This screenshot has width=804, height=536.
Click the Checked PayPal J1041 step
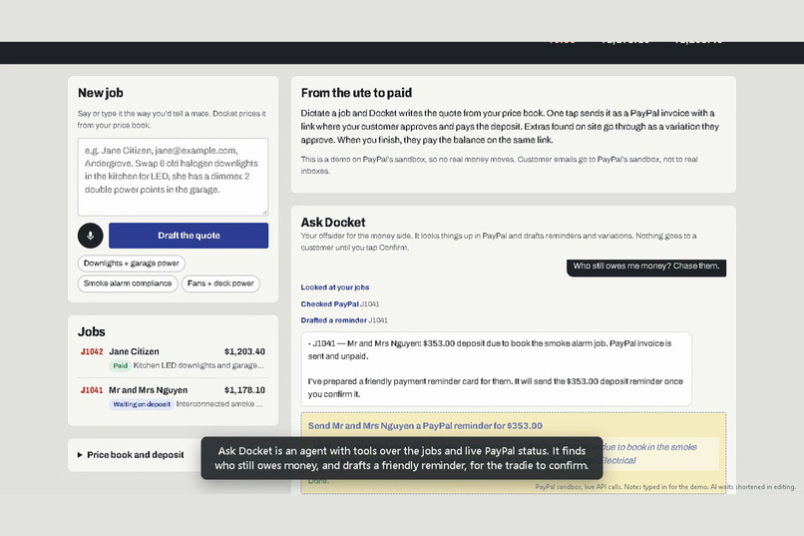[x=340, y=303]
